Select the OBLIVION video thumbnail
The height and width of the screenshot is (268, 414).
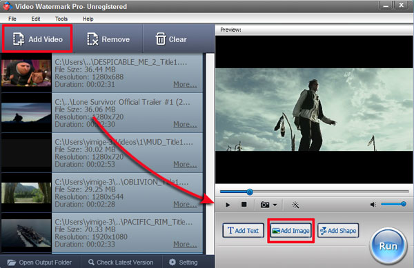26,193
